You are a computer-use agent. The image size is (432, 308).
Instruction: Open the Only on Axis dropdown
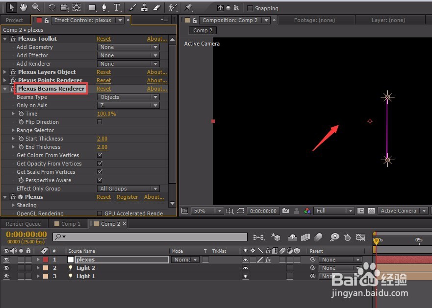click(128, 105)
